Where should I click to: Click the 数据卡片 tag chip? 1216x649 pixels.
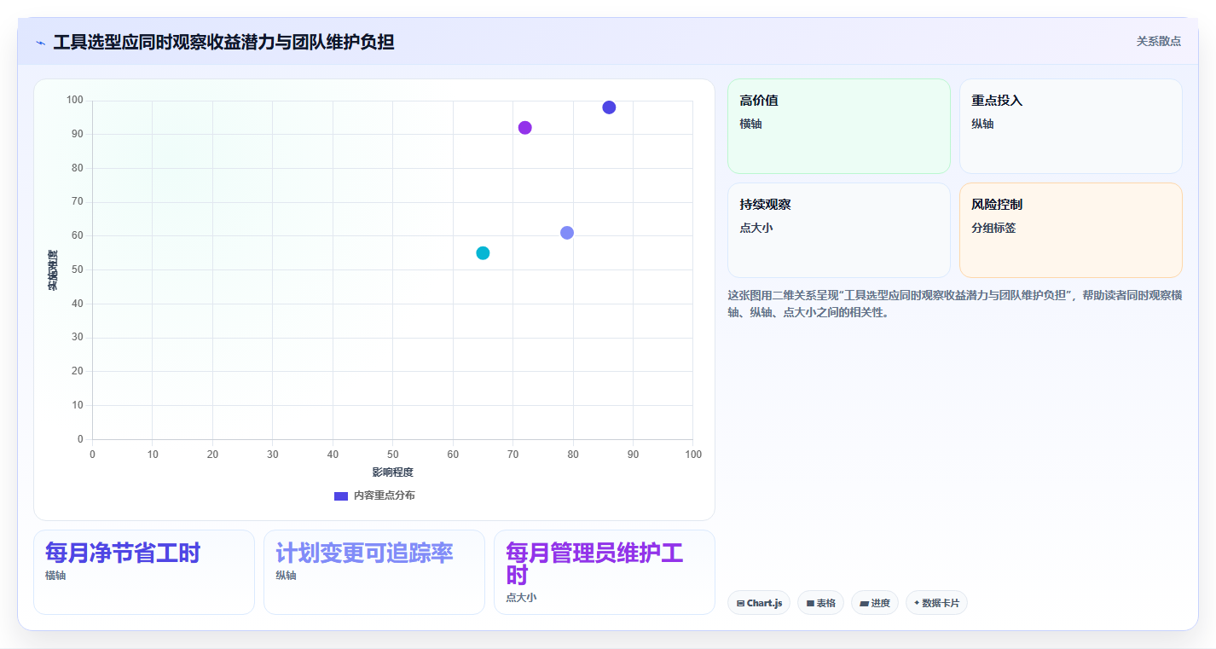936,603
